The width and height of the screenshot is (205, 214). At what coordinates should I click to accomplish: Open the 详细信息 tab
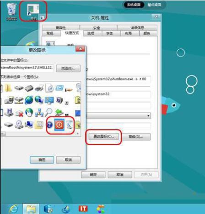click(137, 28)
